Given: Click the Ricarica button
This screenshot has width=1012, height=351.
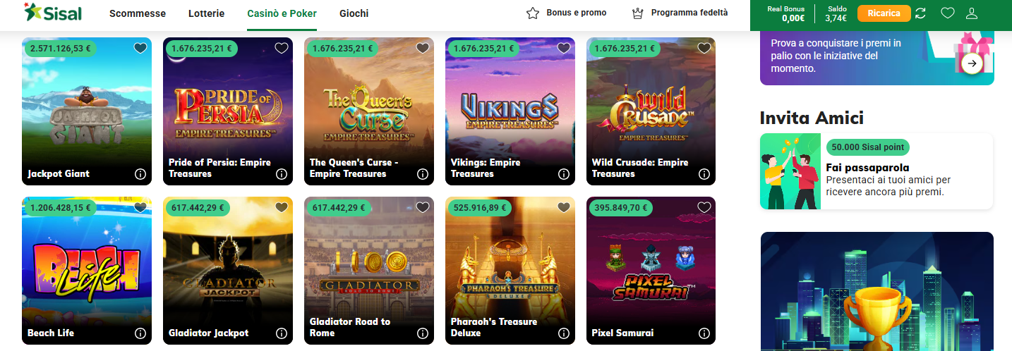Looking at the screenshot, I should click(x=884, y=13).
